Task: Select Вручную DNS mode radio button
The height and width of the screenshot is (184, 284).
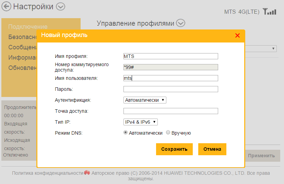Action: click(x=168, y=133)
